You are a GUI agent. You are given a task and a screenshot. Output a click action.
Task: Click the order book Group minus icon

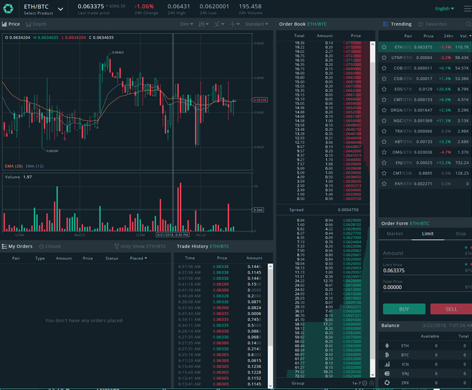[x=365, y=383]
